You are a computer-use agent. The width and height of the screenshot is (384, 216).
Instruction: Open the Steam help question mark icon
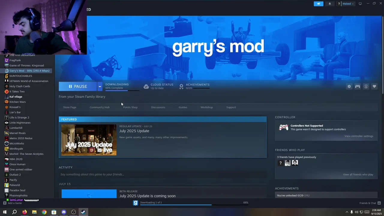pos(339,4)
